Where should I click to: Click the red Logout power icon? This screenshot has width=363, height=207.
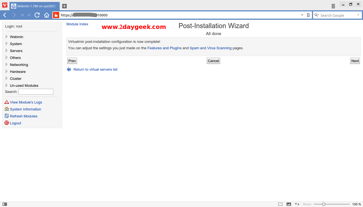[x=7, y=123]
